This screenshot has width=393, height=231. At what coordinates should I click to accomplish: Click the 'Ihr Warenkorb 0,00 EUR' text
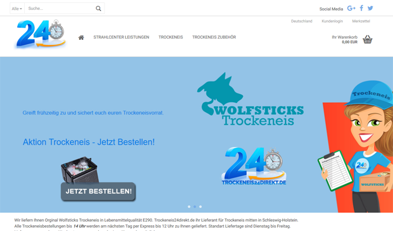pos(344,40)
